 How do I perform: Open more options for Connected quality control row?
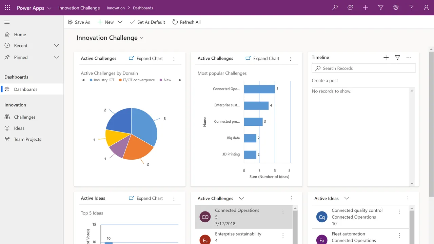[400, 212]
